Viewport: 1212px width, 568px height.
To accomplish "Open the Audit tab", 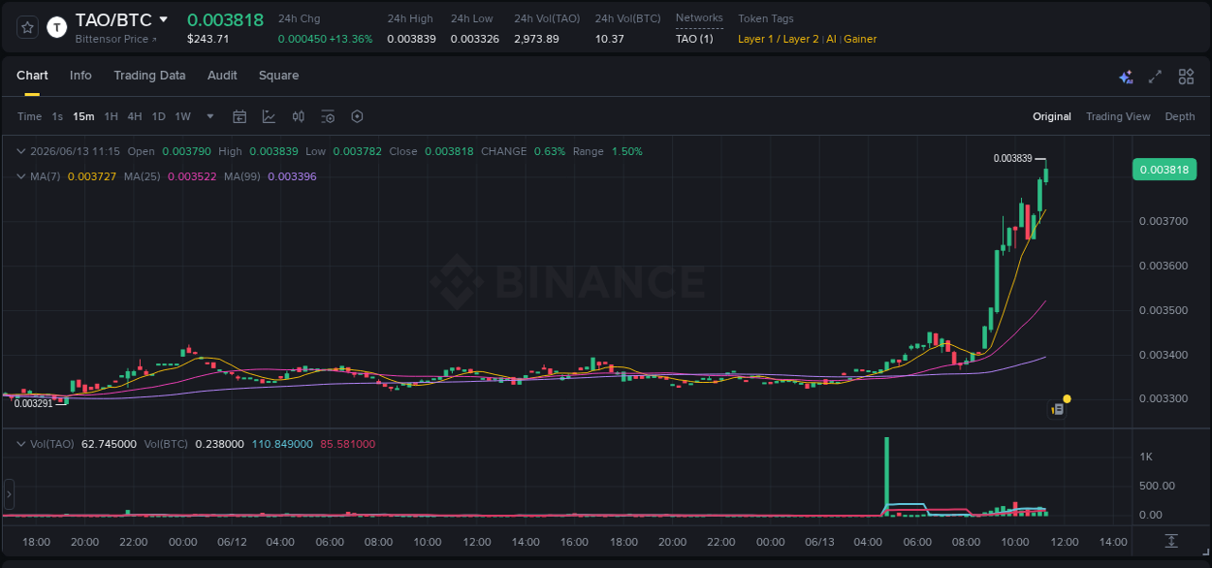I will [x=222, y=76].
